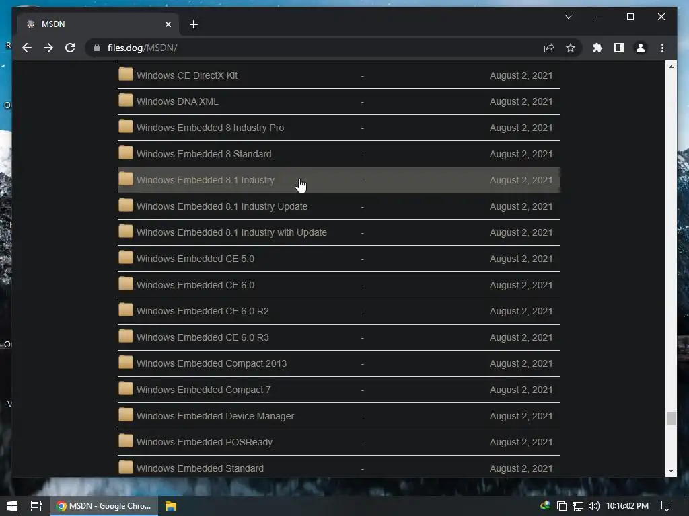Go forward one page
The width and height of the screenshot is (689, 516).
(48, 48)
